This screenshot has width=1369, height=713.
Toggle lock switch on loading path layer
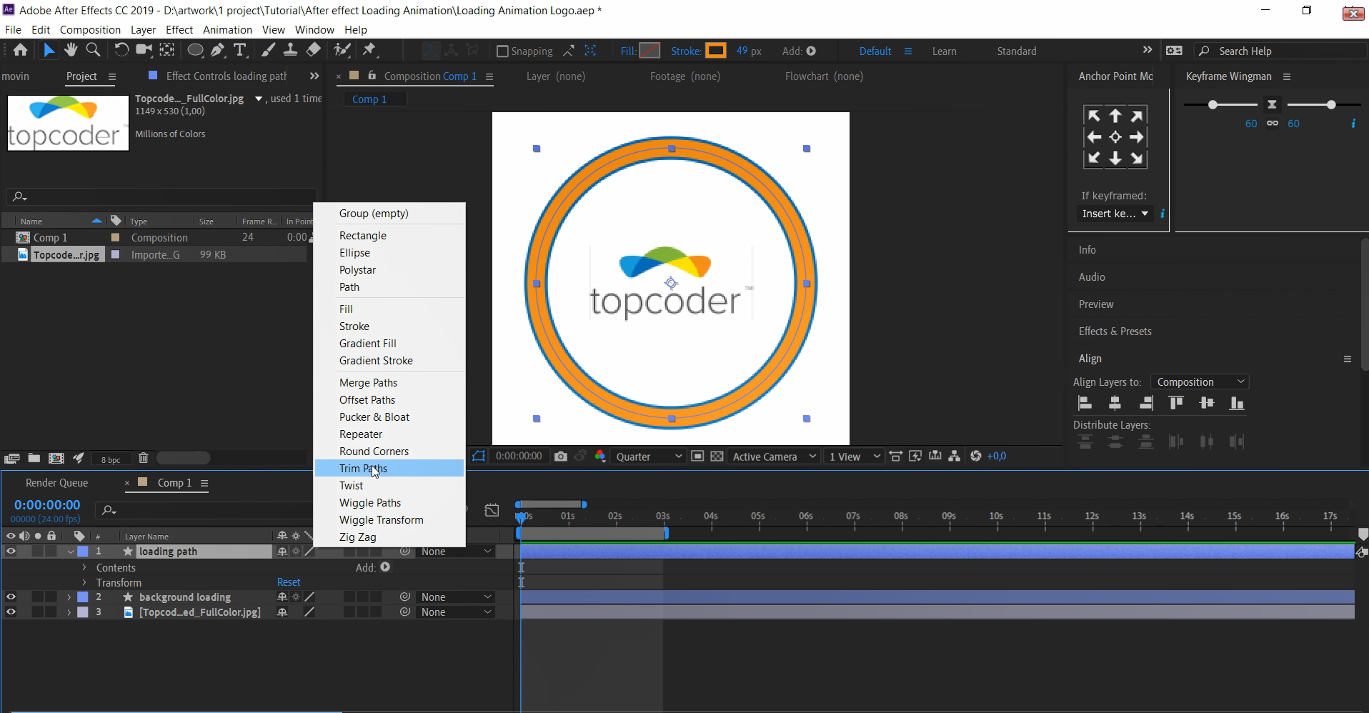pos(51,551)
